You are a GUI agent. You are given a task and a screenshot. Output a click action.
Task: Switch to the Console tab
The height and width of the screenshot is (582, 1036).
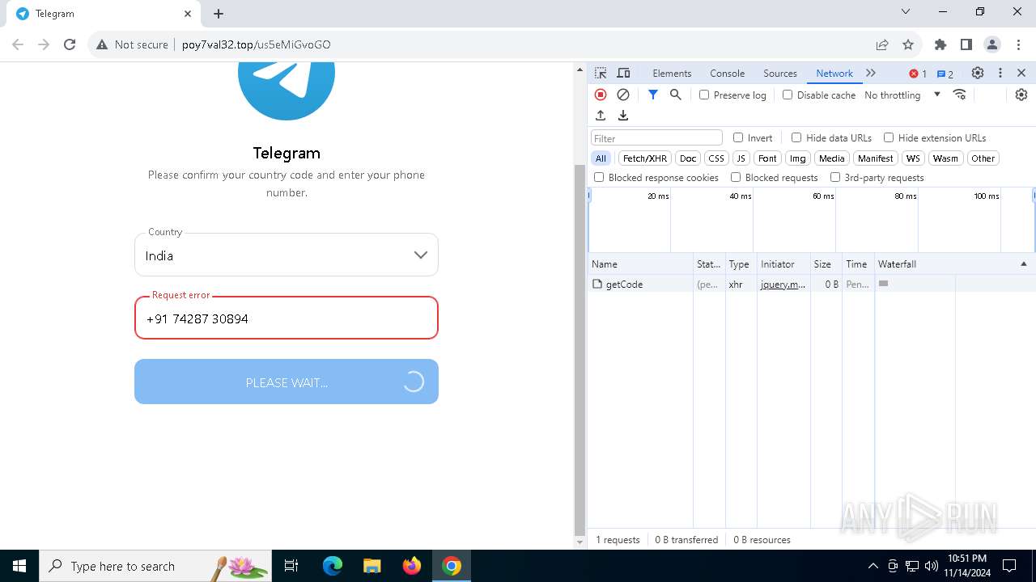727,73
